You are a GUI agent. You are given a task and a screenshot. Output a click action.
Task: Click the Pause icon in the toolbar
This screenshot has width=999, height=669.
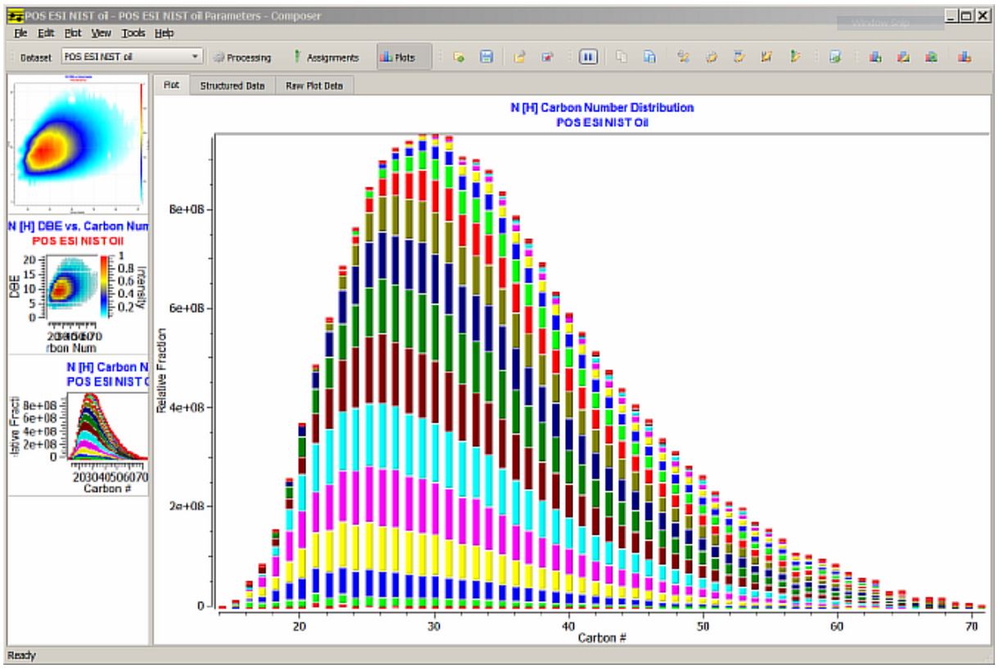coord(587,58)
